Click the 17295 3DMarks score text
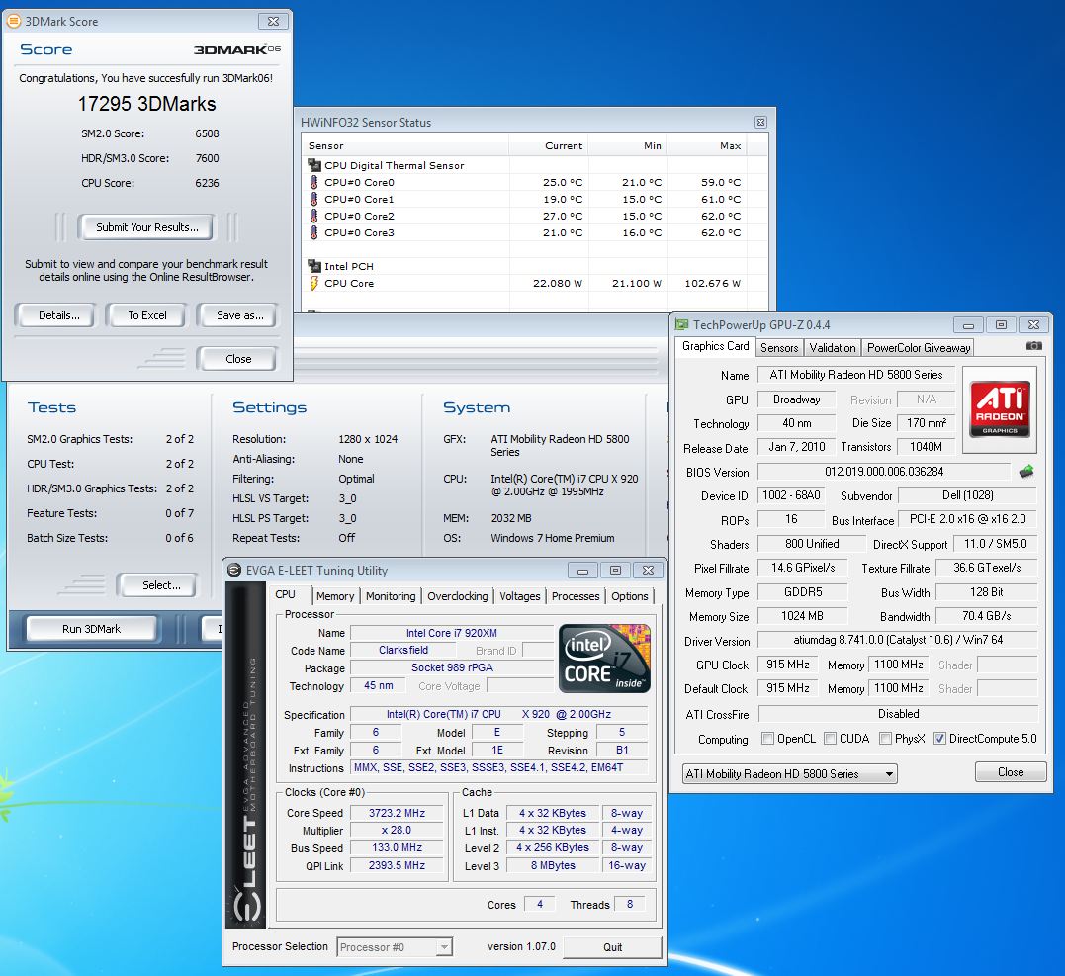Screen dimensions: 1065x976 (x=146, y=104)
